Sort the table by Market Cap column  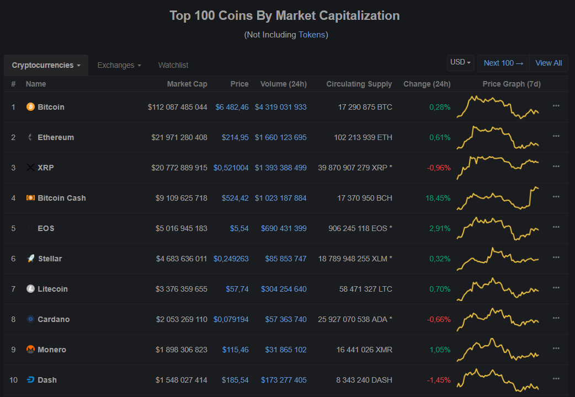[187, 84]
